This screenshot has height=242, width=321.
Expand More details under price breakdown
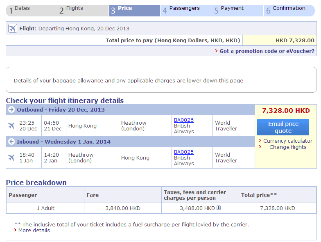(x=34, y=231)
